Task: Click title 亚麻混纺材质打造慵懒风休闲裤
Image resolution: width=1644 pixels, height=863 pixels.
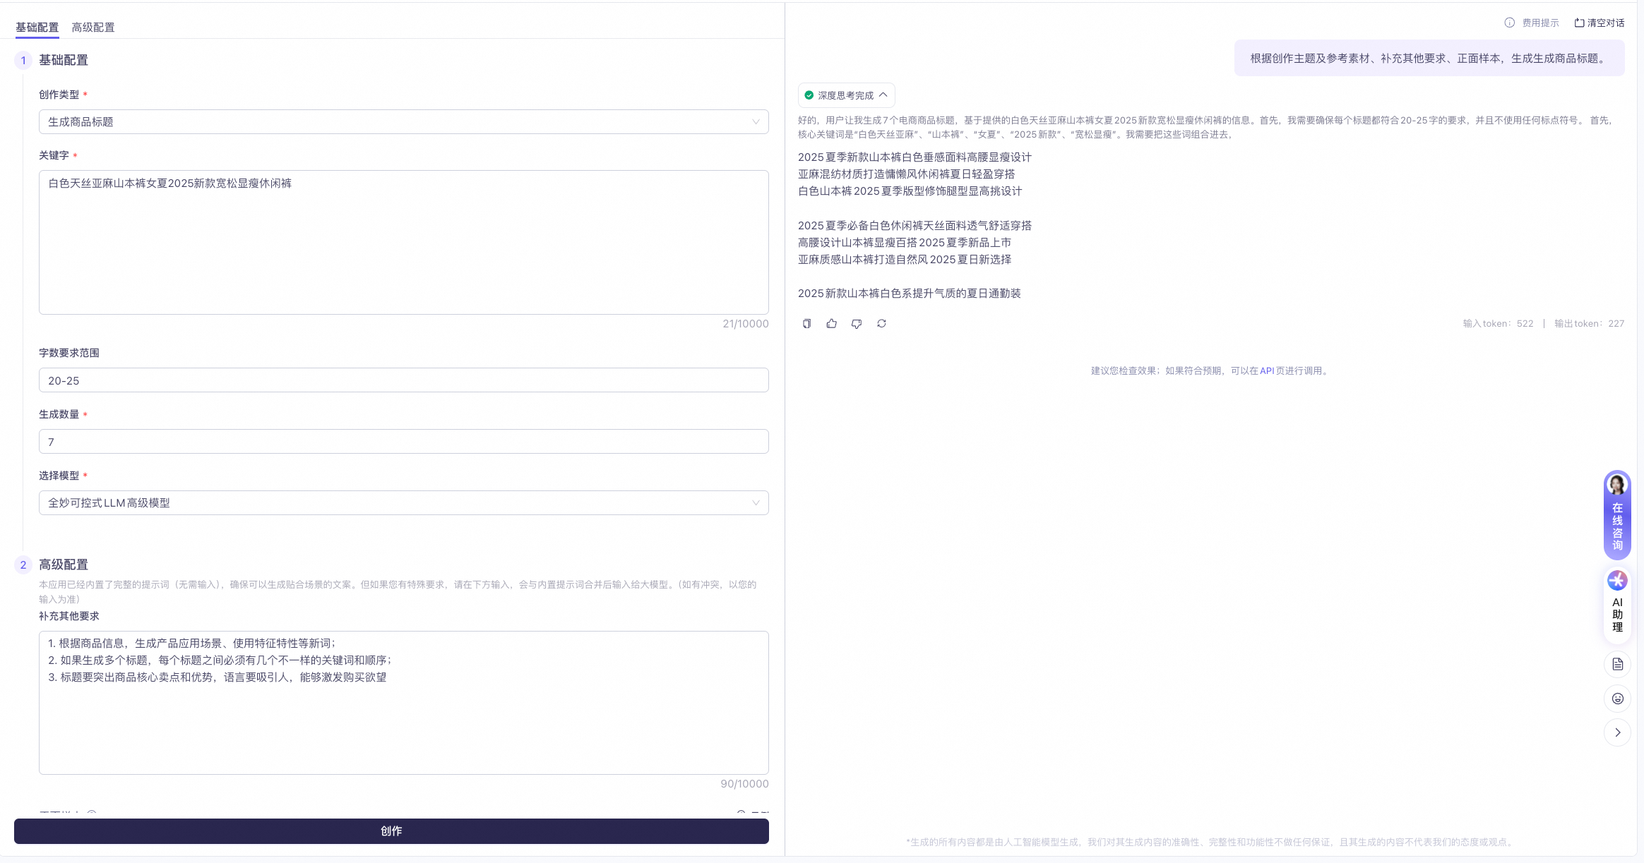Action: click(x=906, y=174)
